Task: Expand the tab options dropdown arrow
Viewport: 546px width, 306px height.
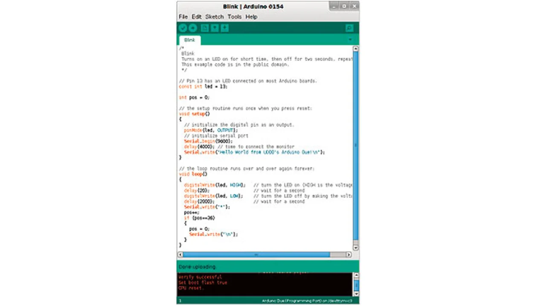Action: pos(350,40)
